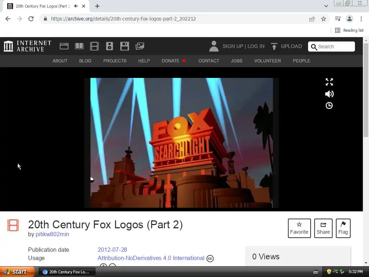Click the upload arrow icon
This screenshot has height=277, width=369.
[274, 46]
